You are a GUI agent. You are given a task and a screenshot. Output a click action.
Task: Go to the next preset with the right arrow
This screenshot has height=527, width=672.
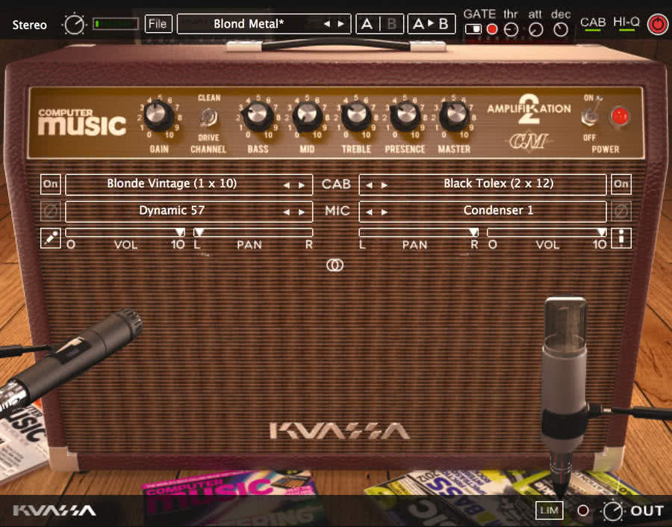click(340, 24)
